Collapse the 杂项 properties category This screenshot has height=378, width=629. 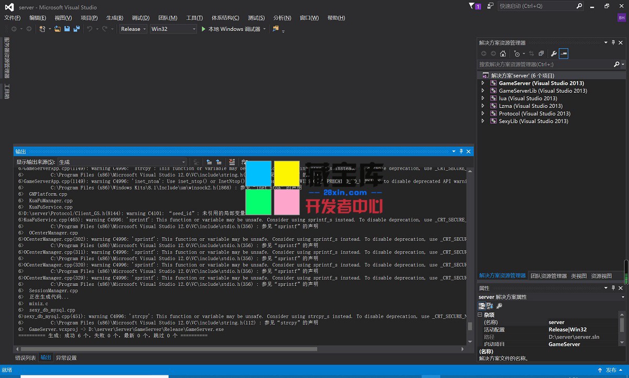(480, 315)
